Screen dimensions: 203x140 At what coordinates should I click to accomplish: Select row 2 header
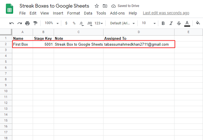[6, 44]
